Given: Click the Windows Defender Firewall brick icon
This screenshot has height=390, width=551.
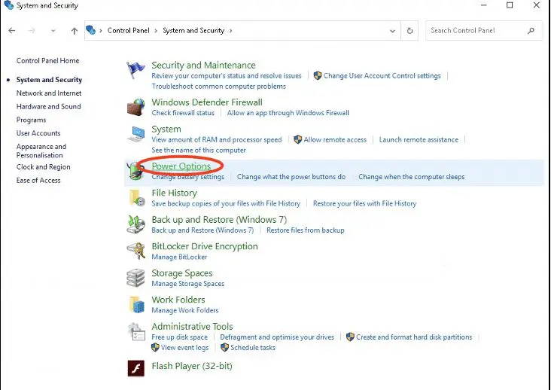Looking at the screenshot, I should pyautogui.click(x=136, y=108).
